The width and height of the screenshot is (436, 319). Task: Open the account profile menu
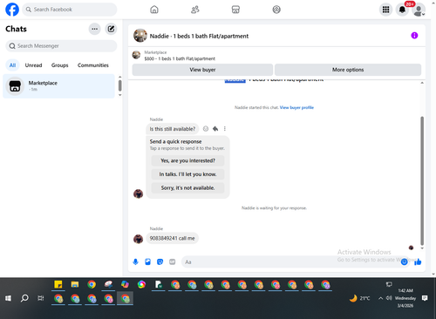point(419,10)
